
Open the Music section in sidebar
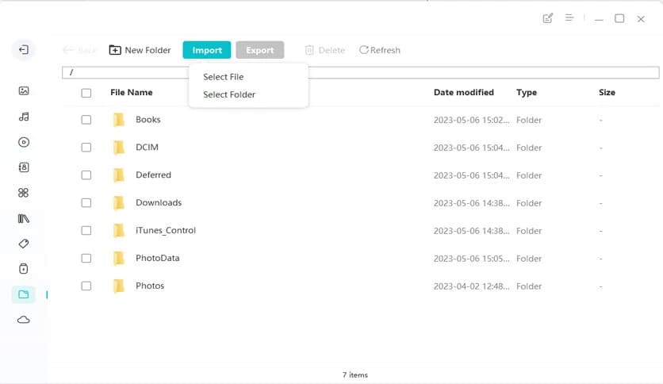coord(24,117)
